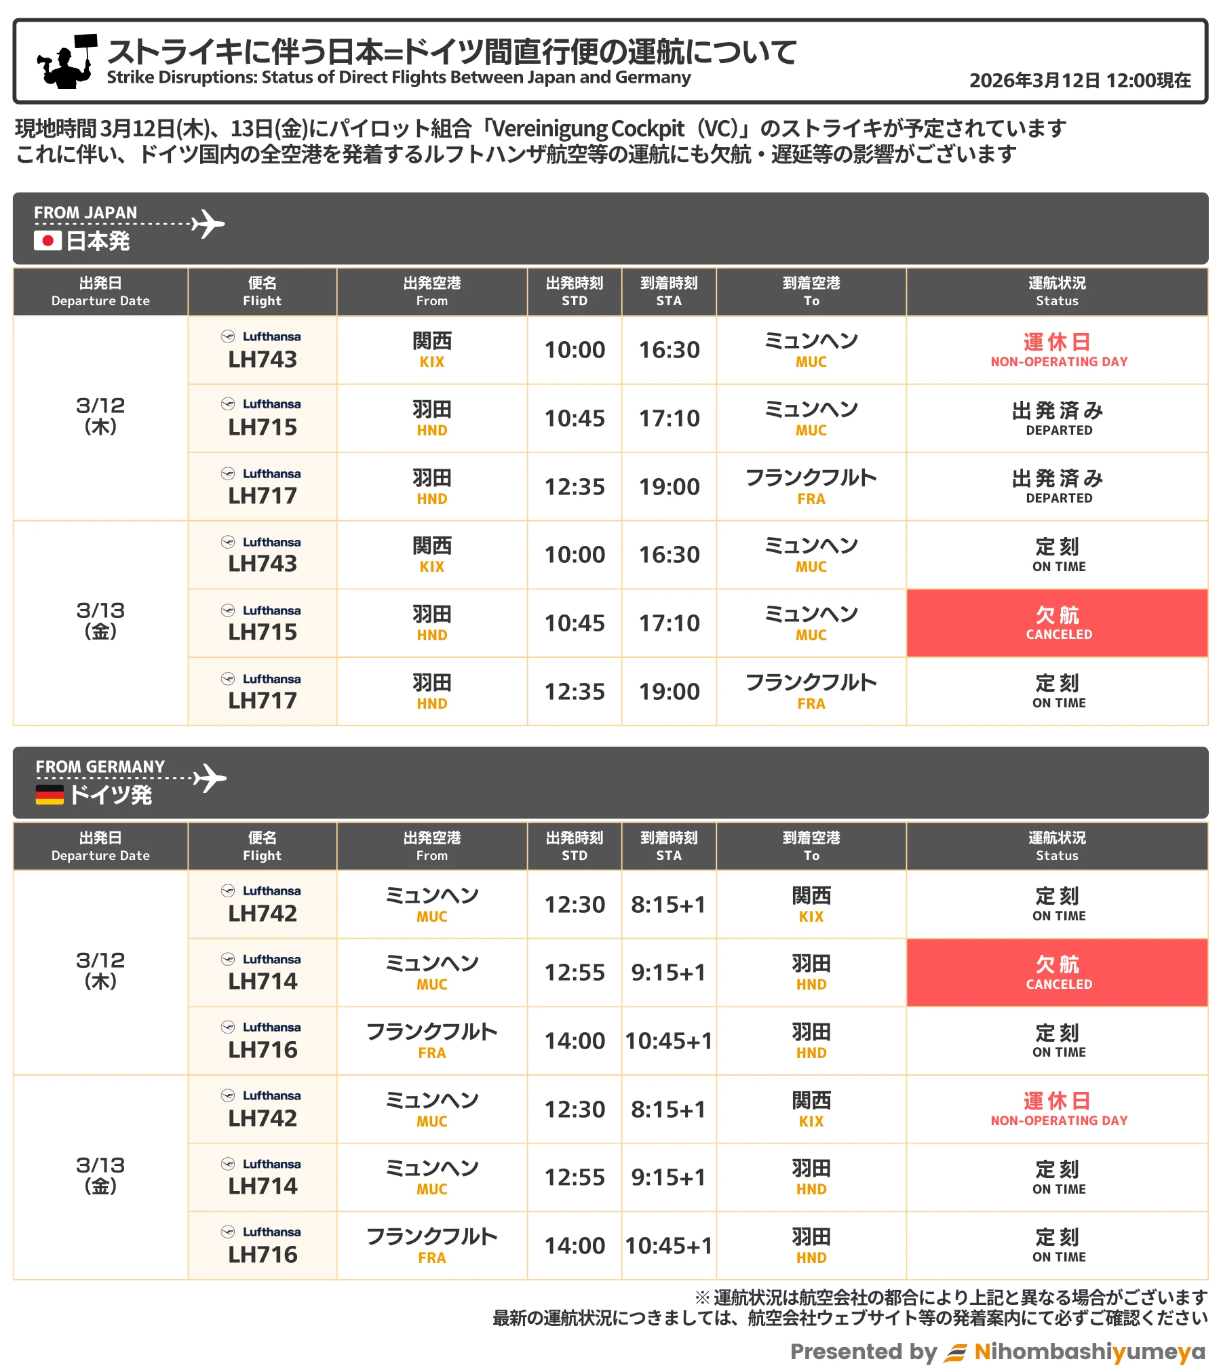This screenshot has height=1370, width=1221.
Task: Click Lufthansa crane logo above LH716 on 3/13
Action: click(x=228, y=1232)
